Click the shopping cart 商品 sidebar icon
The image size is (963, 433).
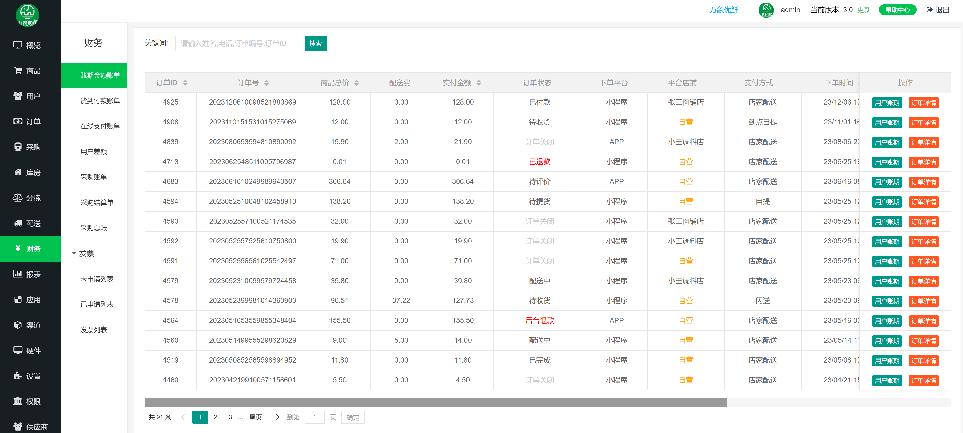click(x=18, y=70)
